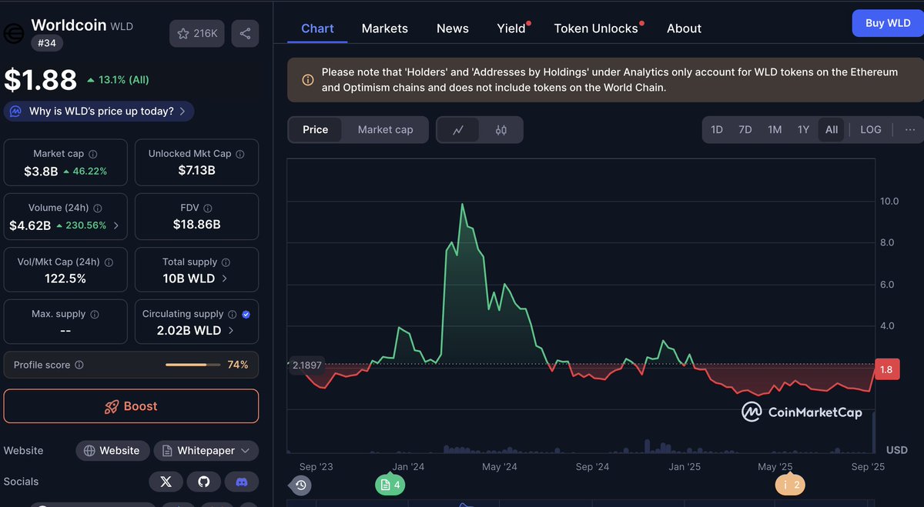Click the verified badge beside Circulating supply

(246, 314)
